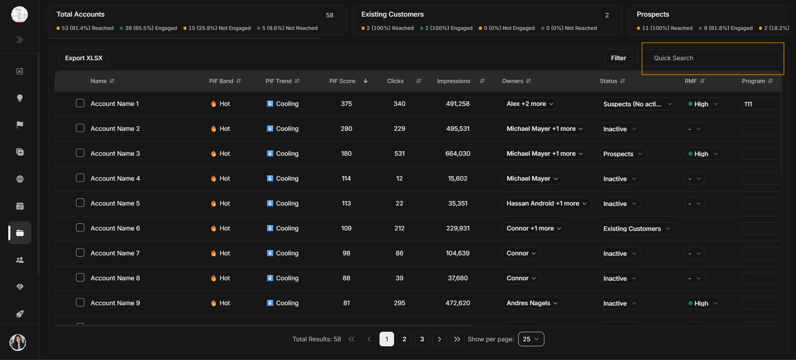Screen dimensions: 796x360
Task: Click the Export XLSX button
Action: (x=84, y=58)
